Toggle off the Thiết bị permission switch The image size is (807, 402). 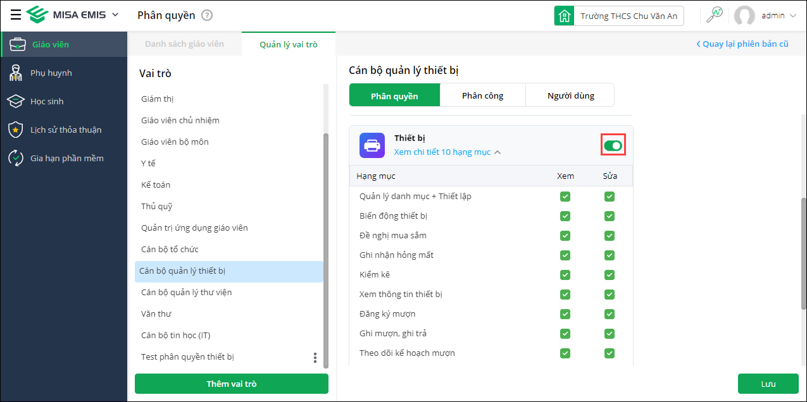[x=613, y=146]
